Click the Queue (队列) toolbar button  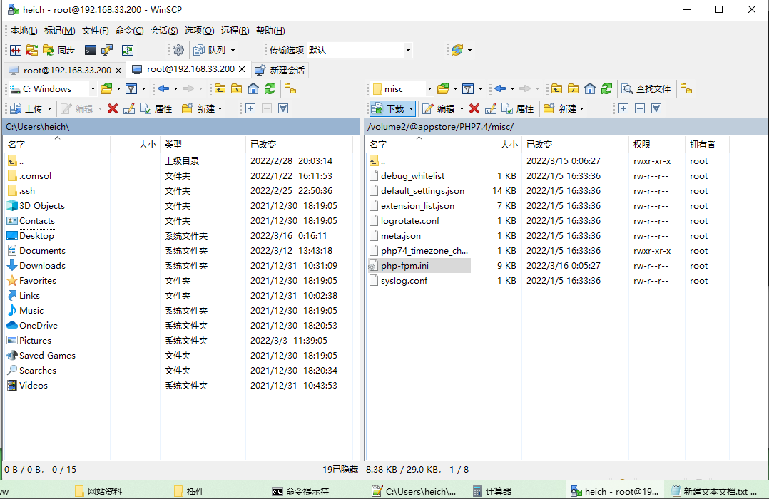pyautogui.click(x=210, y=50)
